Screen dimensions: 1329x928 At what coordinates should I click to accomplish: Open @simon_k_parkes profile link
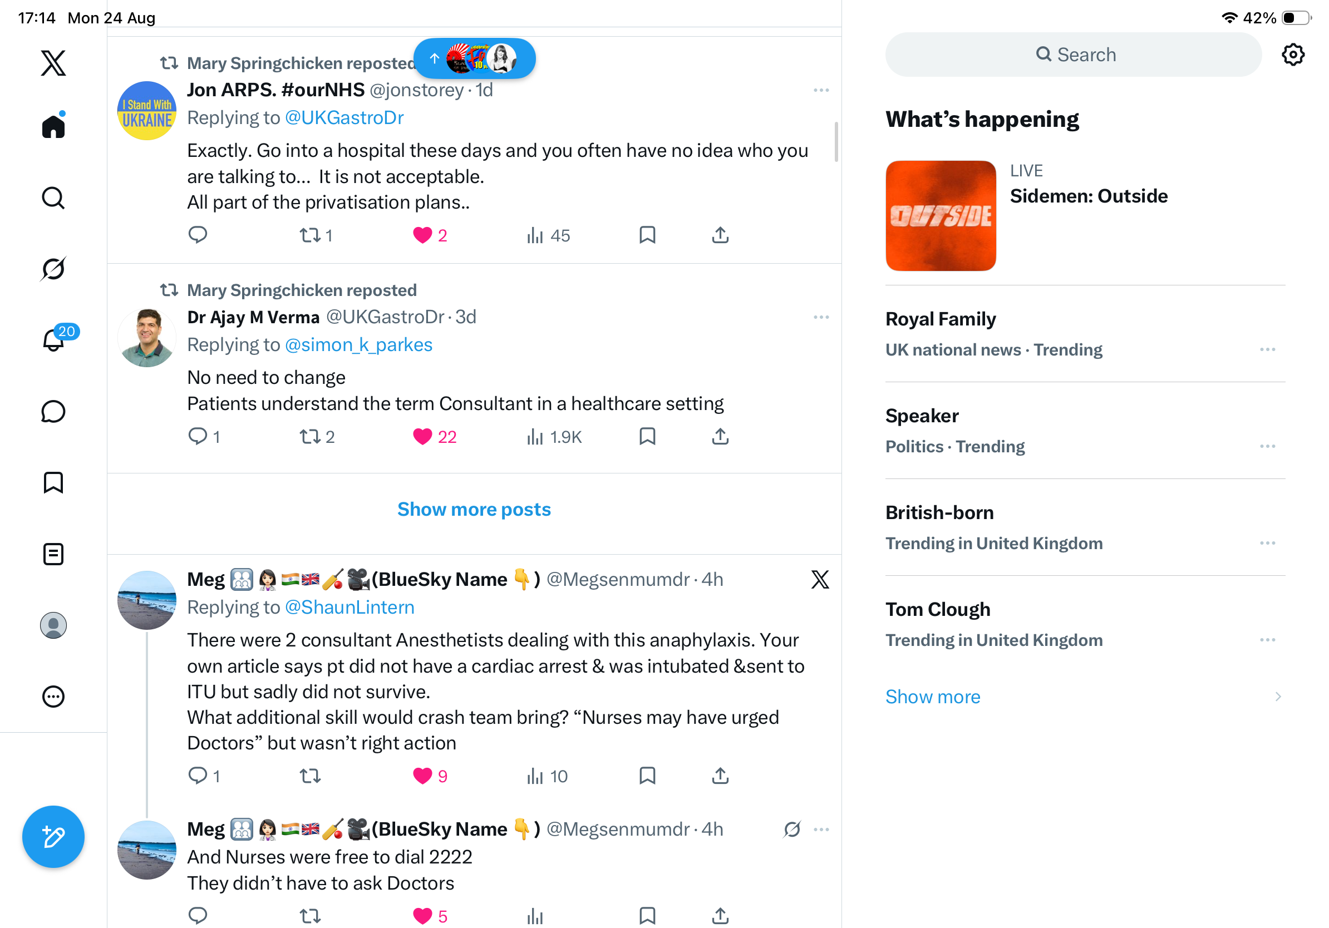point(359,345)
